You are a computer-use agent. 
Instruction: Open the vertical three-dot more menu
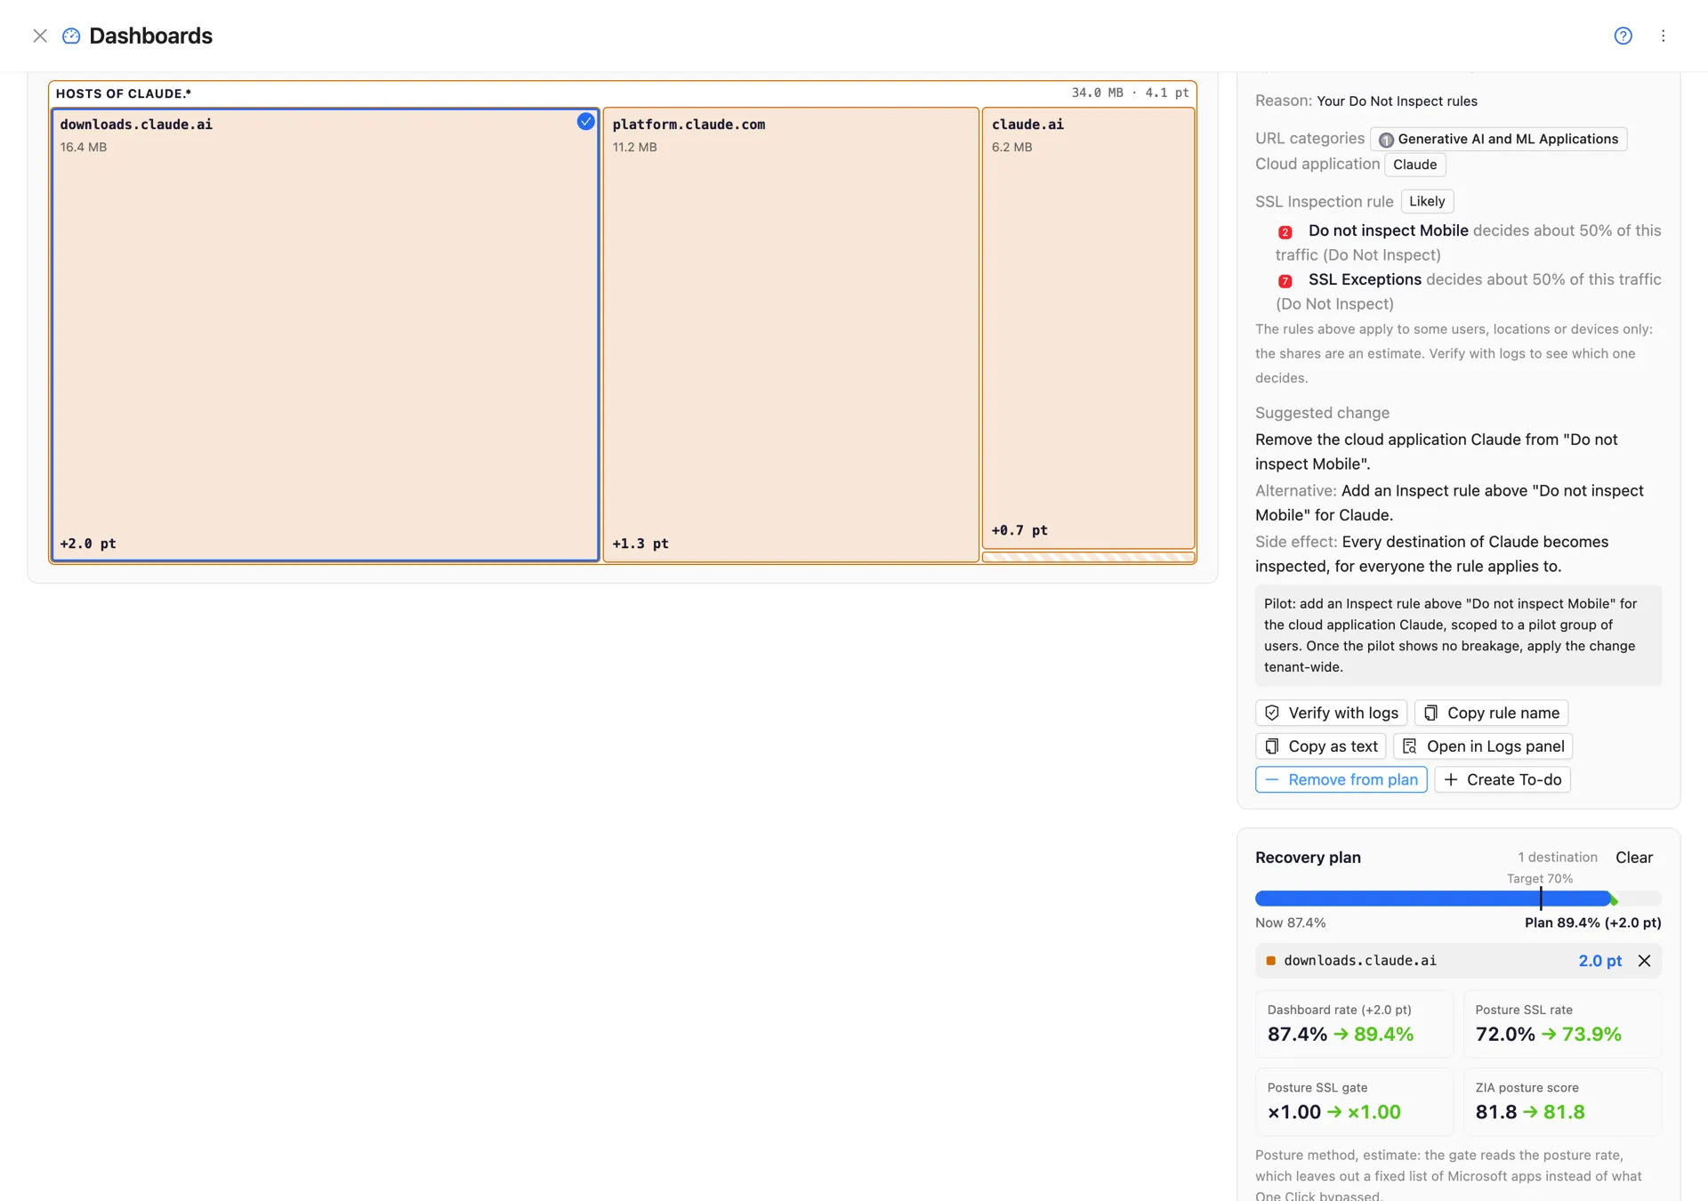(x=1663, y=36)
